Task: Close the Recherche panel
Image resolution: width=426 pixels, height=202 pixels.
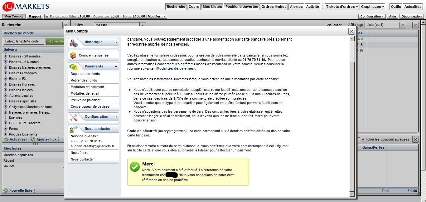Action: (x=65, y=25)
